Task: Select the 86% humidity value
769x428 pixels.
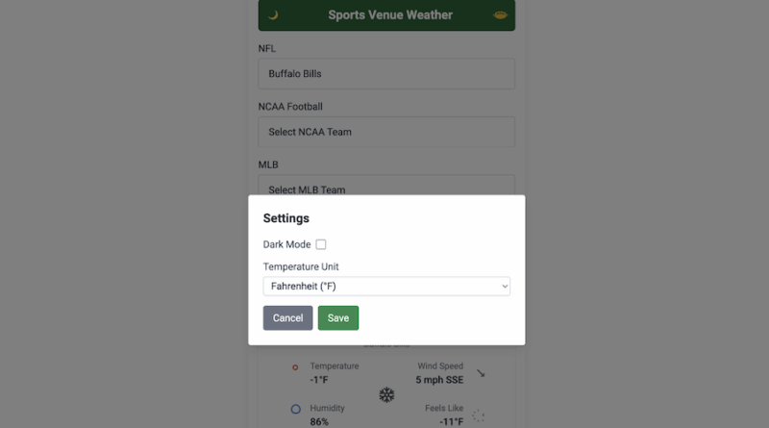Action: pyautogui.click(x=319, y=421)
